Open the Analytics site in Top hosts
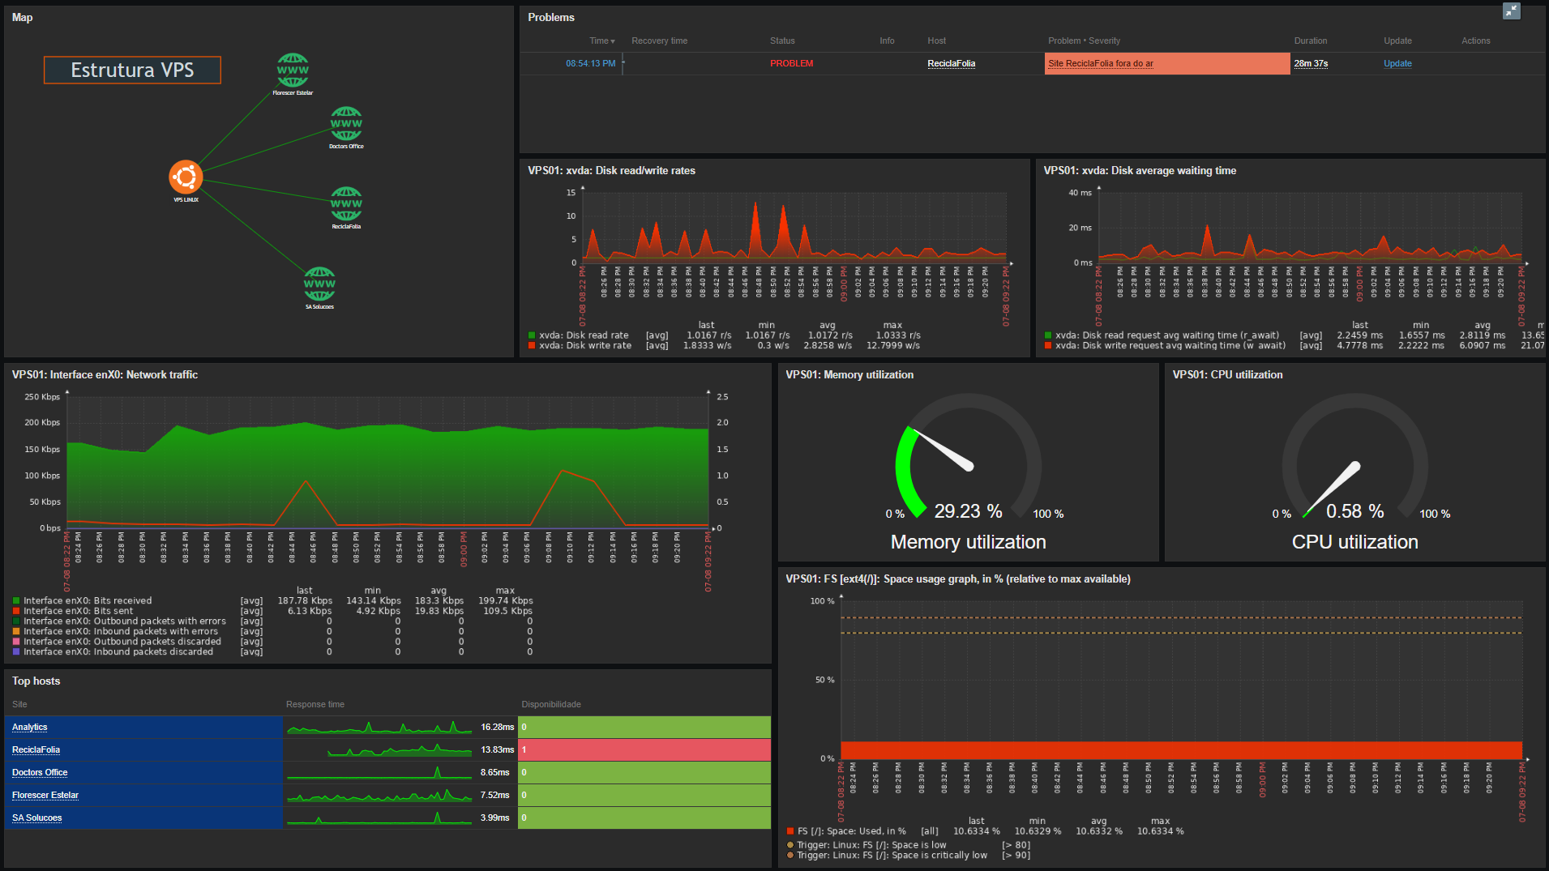 (29, 728)
